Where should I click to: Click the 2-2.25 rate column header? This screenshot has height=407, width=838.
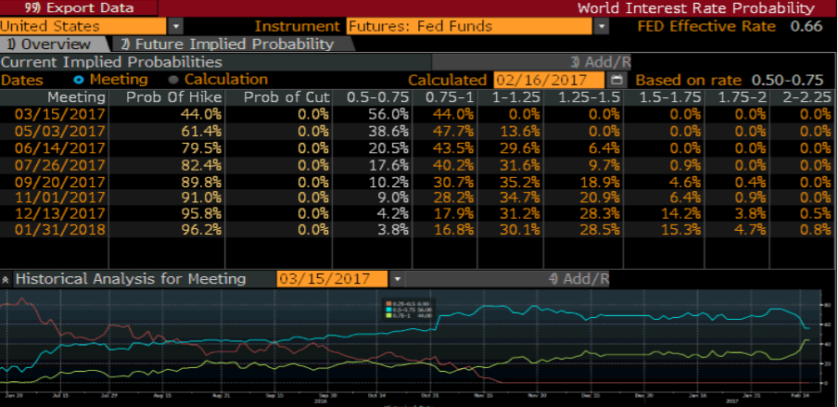pos(807,97)
